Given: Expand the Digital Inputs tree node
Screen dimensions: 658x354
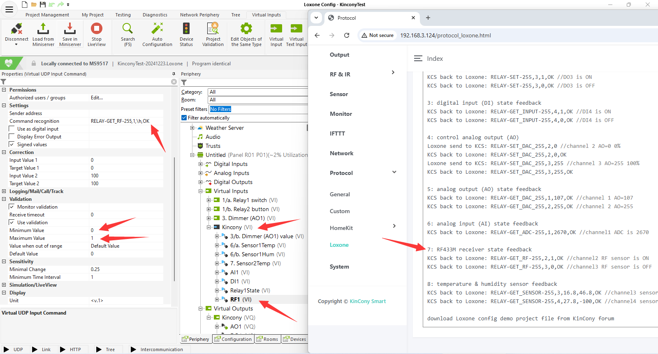Looking at the screenshot, I should click(201, 164).
